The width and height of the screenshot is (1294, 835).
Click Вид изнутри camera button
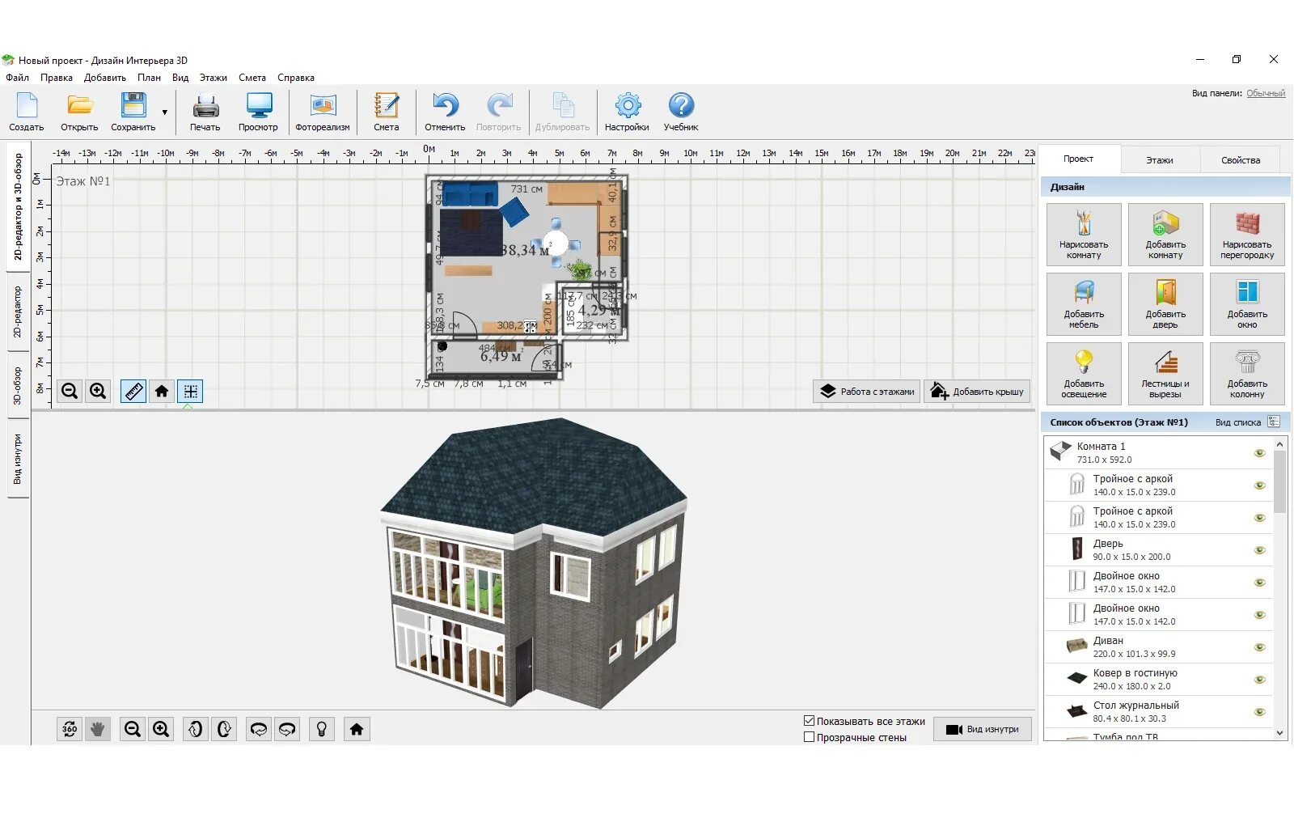pos(983,729)
